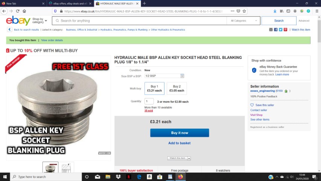Switch to the New Tab tab
The image size is (321, 181).
tap(23, 3)
